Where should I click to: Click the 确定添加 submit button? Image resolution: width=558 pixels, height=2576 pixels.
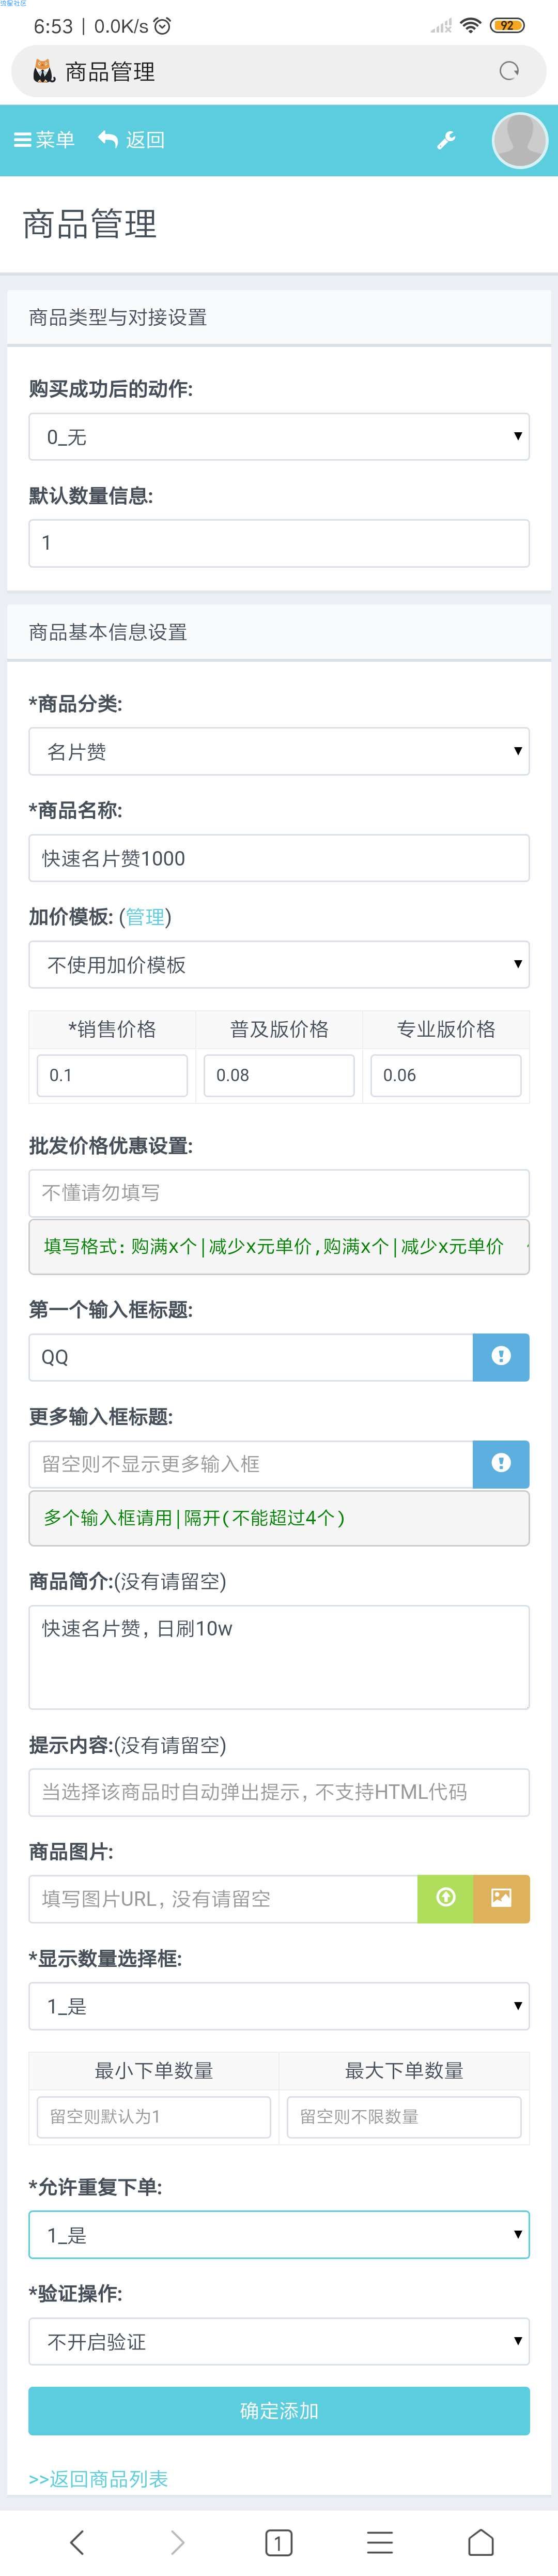(x=279, y=2411)
